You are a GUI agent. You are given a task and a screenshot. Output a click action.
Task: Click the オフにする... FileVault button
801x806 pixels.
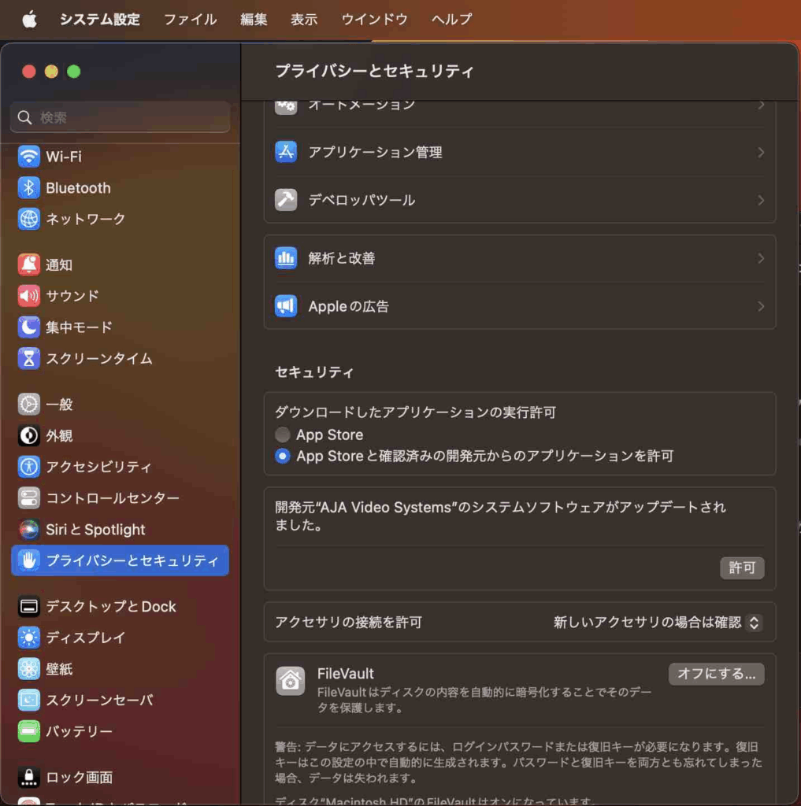click(x=715, y=674)
